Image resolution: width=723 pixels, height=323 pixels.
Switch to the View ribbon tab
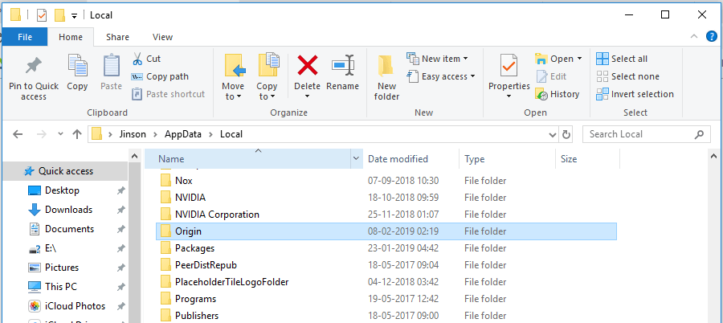pyautogui.click(x=162, y=37)
